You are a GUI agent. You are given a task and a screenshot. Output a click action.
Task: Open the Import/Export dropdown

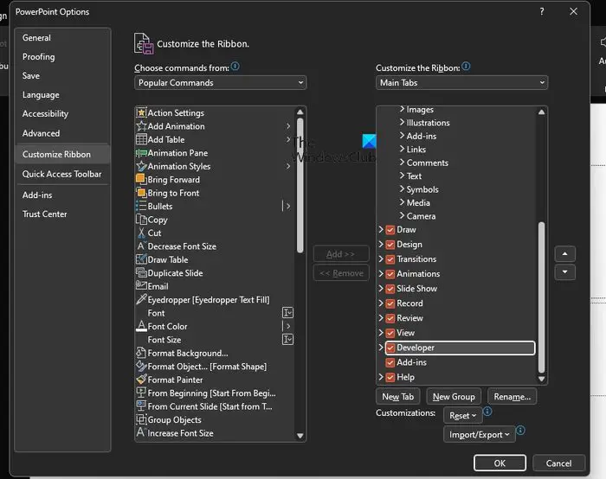click(480, 435)
